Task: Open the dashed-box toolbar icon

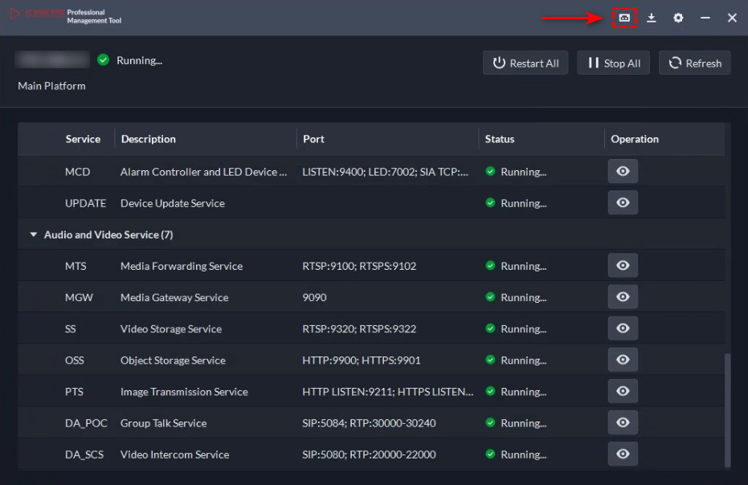Action: 624,18
